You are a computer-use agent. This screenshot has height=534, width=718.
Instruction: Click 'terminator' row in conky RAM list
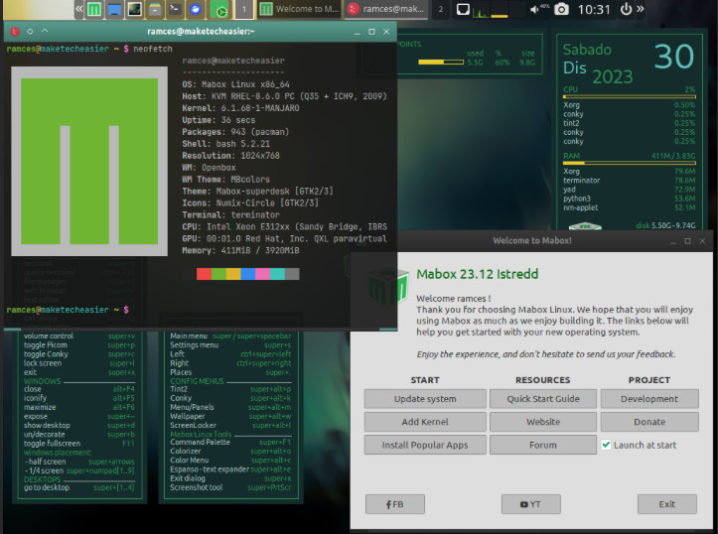point(630,181)
